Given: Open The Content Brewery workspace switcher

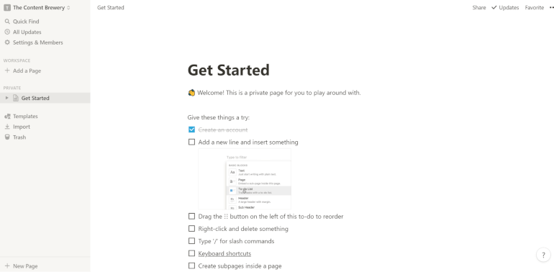Looking at the screenshot, I should pos(37,7).
